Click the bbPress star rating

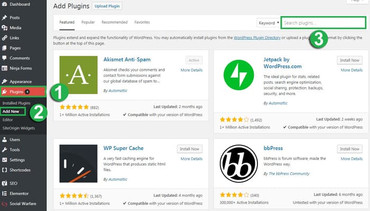tap(234, 195)
